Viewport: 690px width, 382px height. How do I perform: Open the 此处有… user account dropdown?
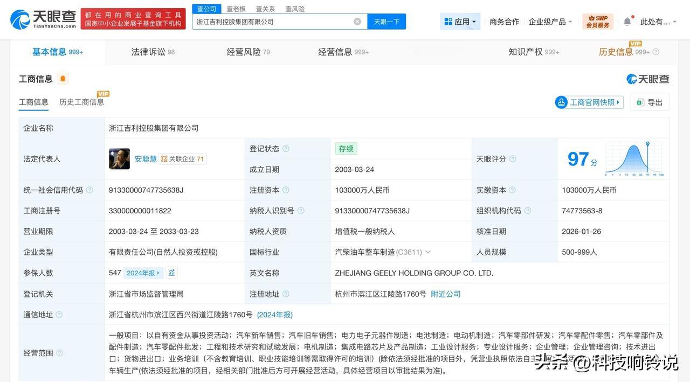click(658, 22)
